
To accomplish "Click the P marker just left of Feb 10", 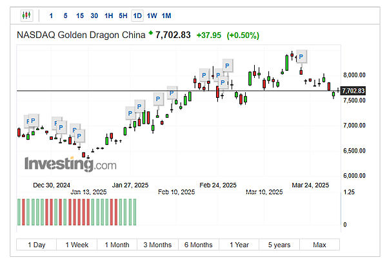I will [172, 93].
